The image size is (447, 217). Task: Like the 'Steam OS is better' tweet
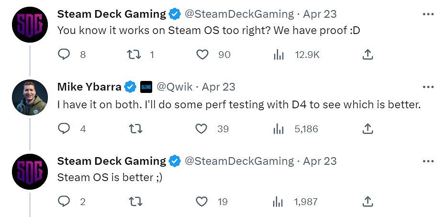202,202
